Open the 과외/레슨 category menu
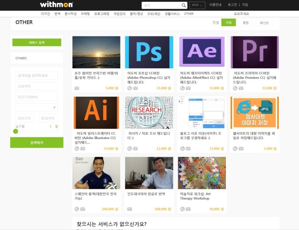This screenshot has width=299, height=230. tap(154, 14)
